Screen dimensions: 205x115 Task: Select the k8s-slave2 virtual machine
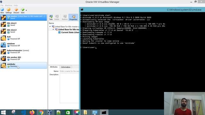pyautogui.click(x=23, y=31)
